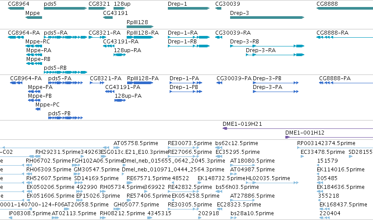
Task: Select the CG8964 gene feature
Action: (x=16, y=8)
